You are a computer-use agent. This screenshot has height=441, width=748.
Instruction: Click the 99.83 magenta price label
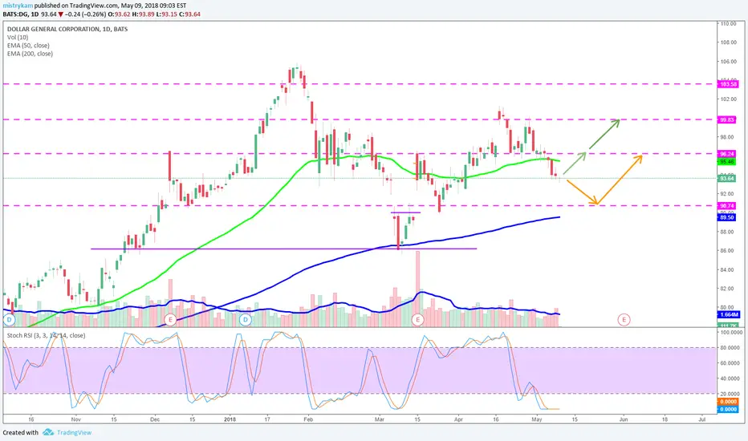point(727,119)
